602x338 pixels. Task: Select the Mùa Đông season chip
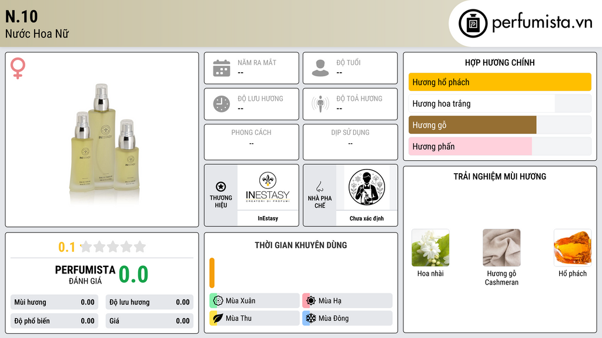coord(347,318)
